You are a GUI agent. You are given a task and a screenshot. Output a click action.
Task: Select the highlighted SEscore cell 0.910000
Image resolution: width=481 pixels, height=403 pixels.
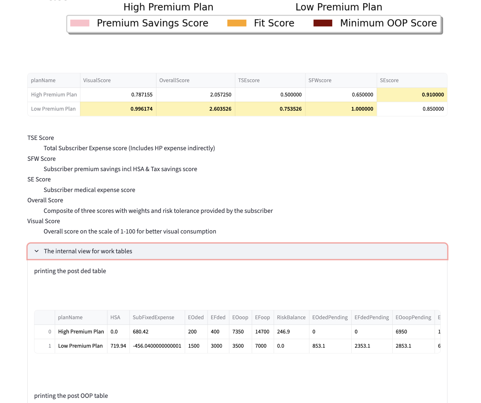[412, 95]
